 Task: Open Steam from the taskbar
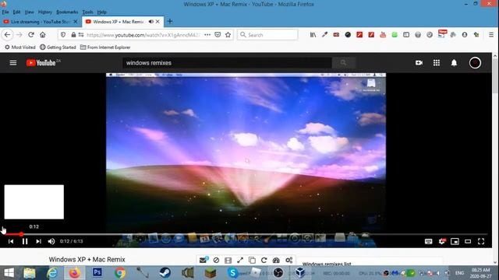pyautogui.click(x=165, y=273)
